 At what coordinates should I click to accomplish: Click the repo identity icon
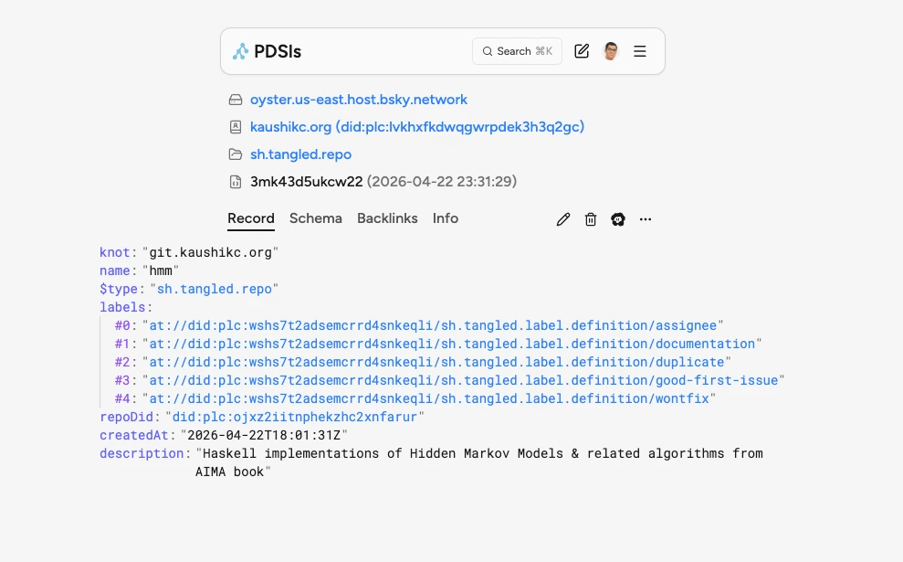coord(236,127)
